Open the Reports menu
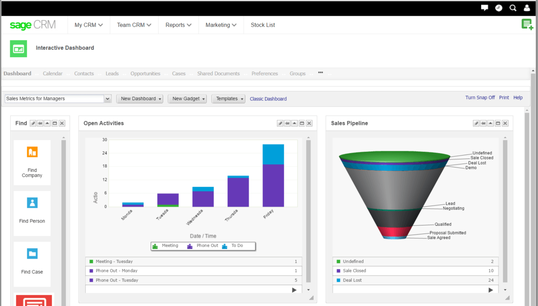This screenshot has width=538, height=306. 178,25
